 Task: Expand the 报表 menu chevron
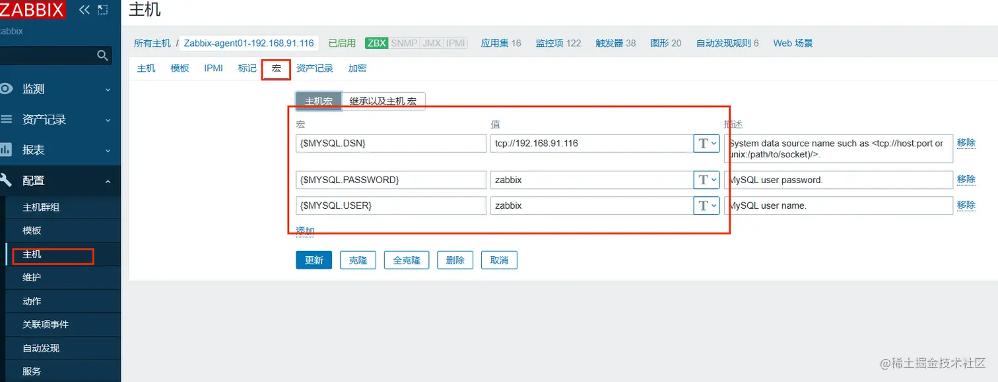[108, 151]
